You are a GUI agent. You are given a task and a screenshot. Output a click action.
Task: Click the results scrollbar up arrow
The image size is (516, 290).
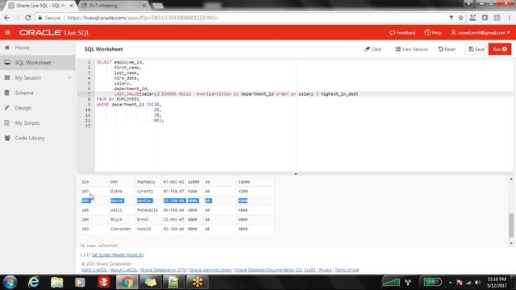[511, 179]
